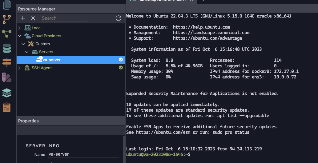Click the ubuntu@va-20231006-1646 terminal prompt
Viewport: 318px width, 163px height.
coord(158,154)
